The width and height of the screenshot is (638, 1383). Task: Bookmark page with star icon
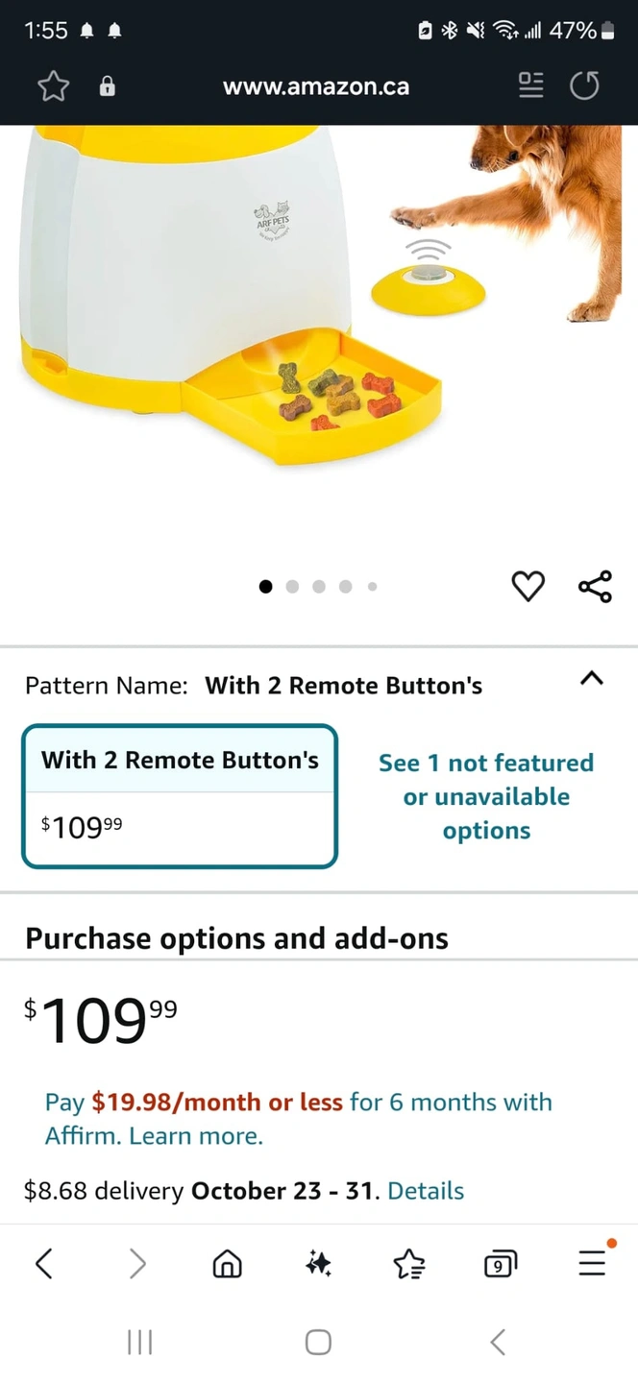[x=54, y=86]
